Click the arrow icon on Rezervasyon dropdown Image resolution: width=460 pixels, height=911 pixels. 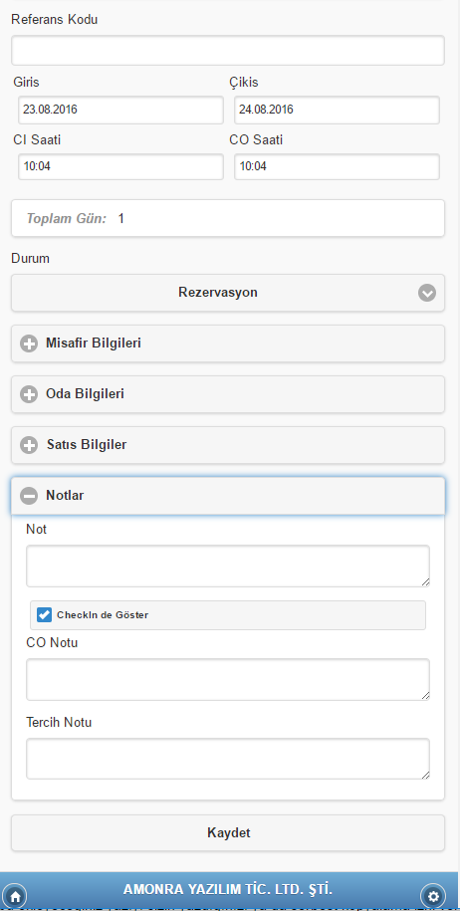point(427,293)
